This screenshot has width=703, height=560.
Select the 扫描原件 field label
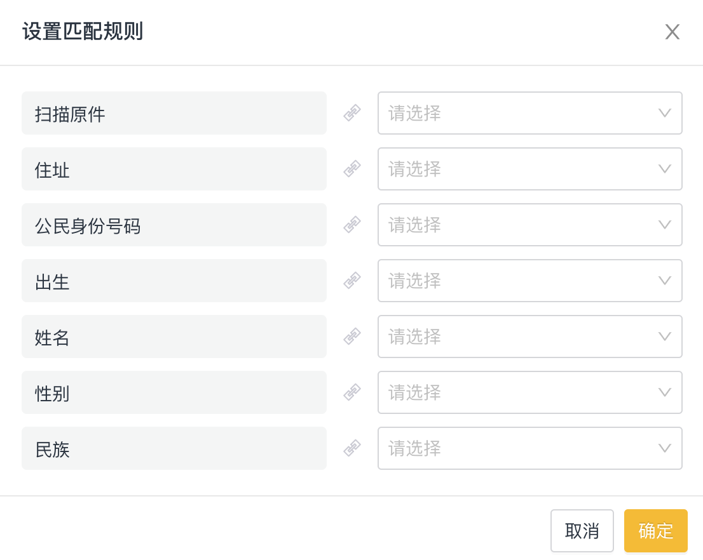174,113
